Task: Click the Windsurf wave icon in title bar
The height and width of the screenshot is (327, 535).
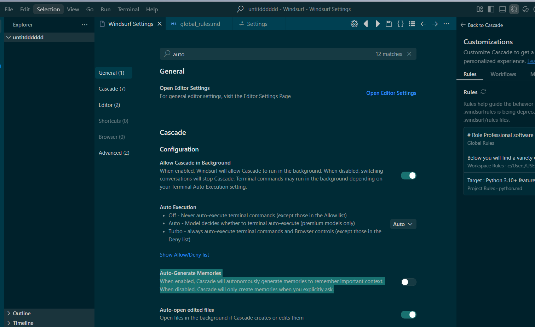Action: (525, 9)
